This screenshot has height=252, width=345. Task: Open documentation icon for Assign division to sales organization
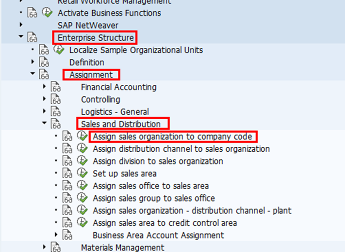pyautogui.click(x=67, y=161)
